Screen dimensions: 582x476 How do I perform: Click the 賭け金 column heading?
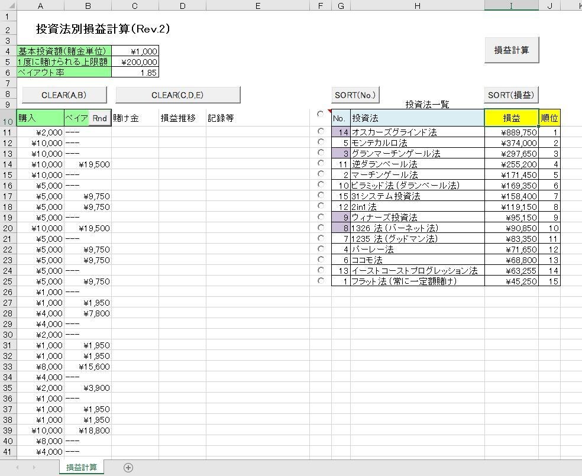(x=135, y=118)
